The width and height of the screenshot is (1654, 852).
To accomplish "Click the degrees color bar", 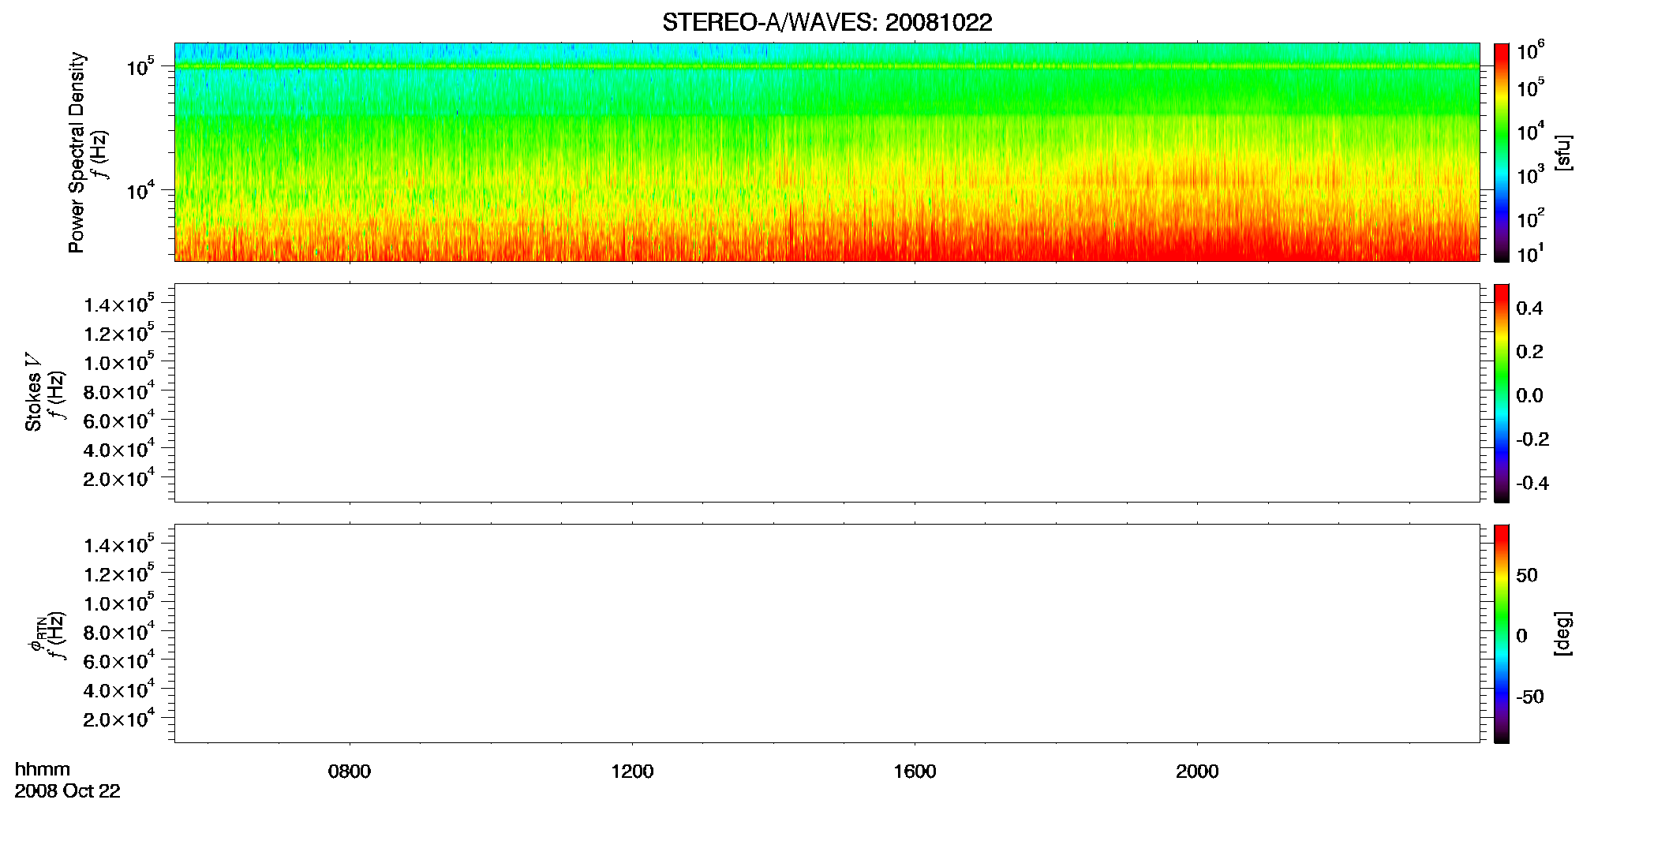I will [1502, 633].
